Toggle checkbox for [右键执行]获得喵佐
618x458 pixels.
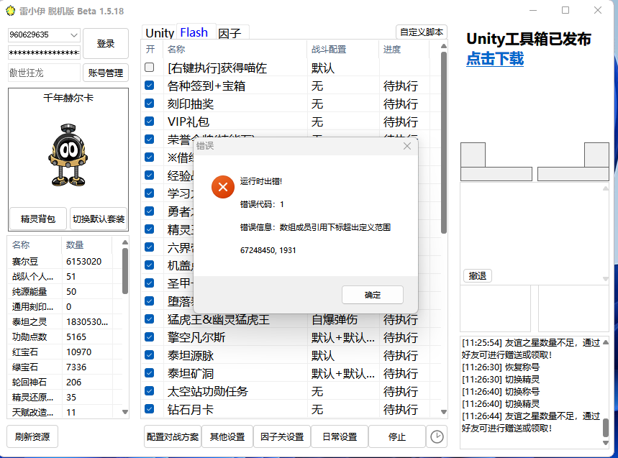[x=150, y=68]
